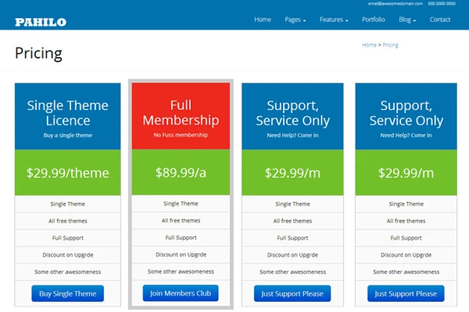Expand the Pages dropdown menu
469x312 pixels.
click(295, 20)
